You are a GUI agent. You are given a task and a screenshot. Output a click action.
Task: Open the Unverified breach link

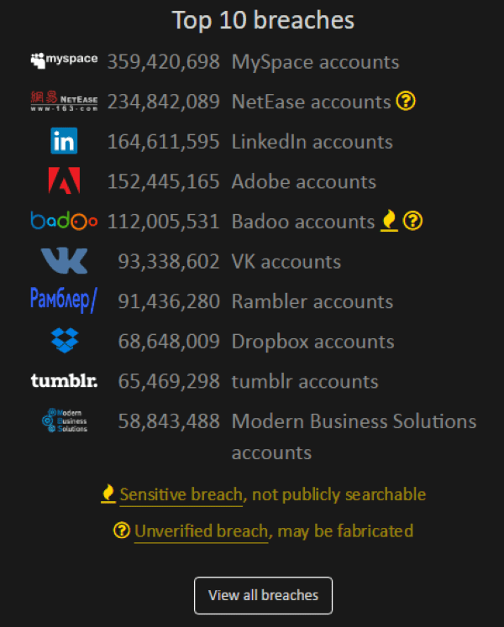pyautogui.click(x=201, y=530)
